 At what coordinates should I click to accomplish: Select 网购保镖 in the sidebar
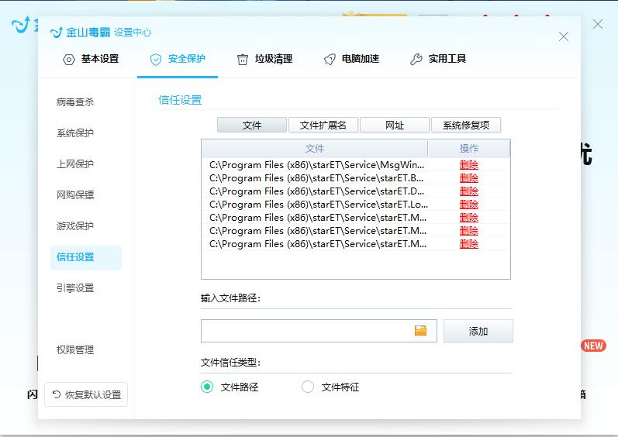75,195
